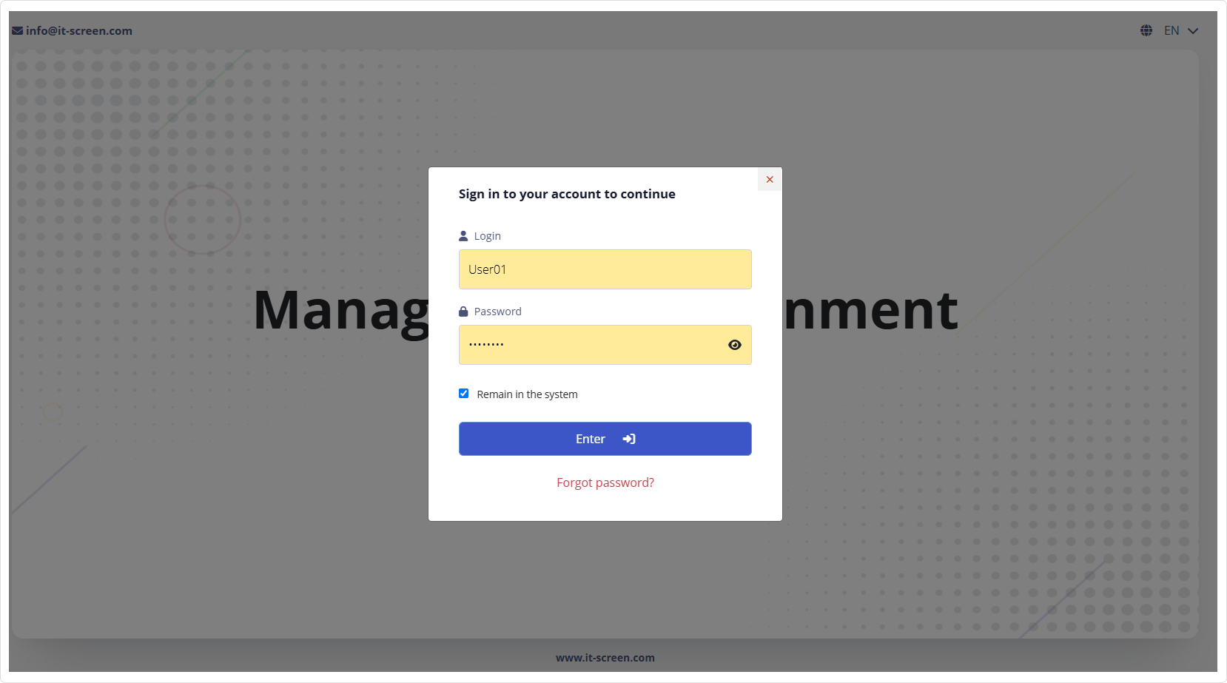The image size is (1227, 683).
Task: Click the envelope icon before info@it-screen.com
Action: pyautogui.click(x=16, y=30)
